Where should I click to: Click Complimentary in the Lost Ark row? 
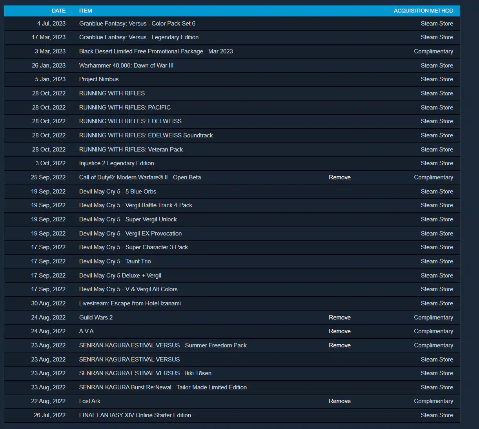(433, 401)
